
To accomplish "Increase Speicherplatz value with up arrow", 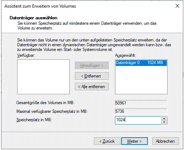I will [164, 118].
